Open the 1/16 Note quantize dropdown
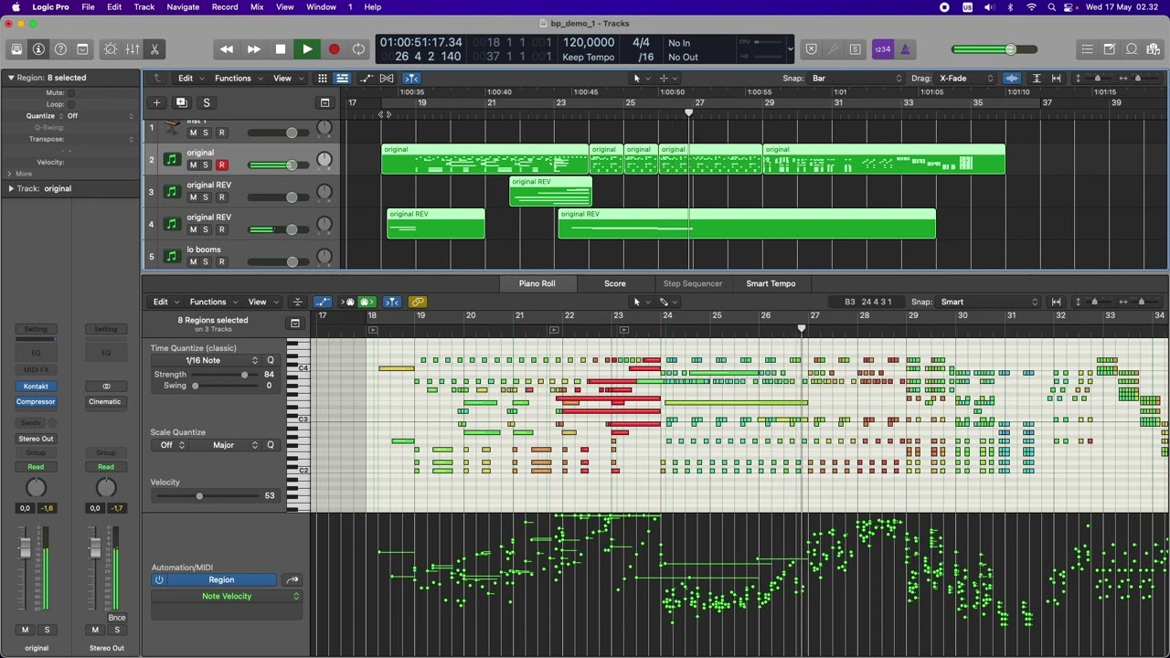The width and height of the screenshot is (1170, 658). 207,360
